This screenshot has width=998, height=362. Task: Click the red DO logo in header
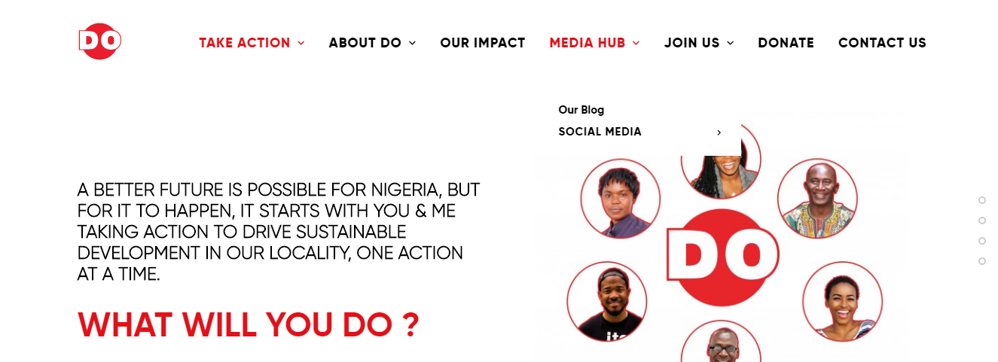[100, 41]
